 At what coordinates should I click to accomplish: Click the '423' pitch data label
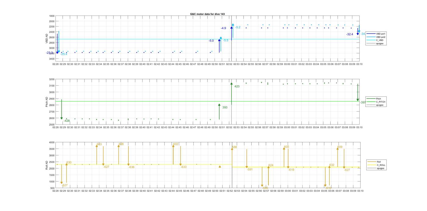(x=237, y=86)
